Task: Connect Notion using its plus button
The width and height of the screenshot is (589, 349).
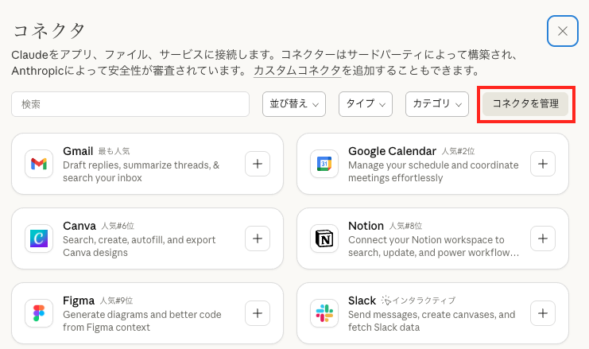Action: pos(542,238)
